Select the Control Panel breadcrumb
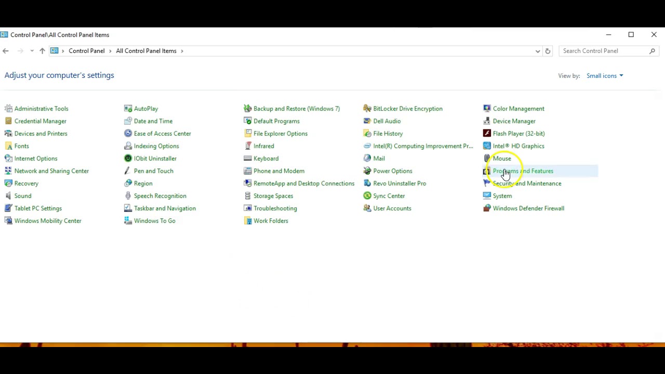 pos(87,51)
